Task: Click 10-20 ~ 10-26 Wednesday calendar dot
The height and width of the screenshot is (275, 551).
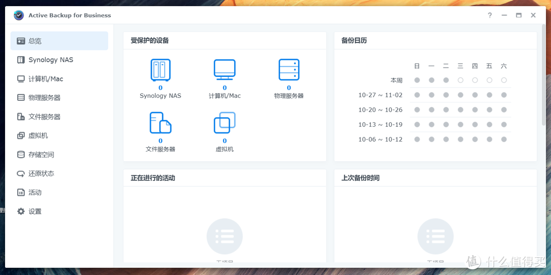Action: click(x=460, y=110)
